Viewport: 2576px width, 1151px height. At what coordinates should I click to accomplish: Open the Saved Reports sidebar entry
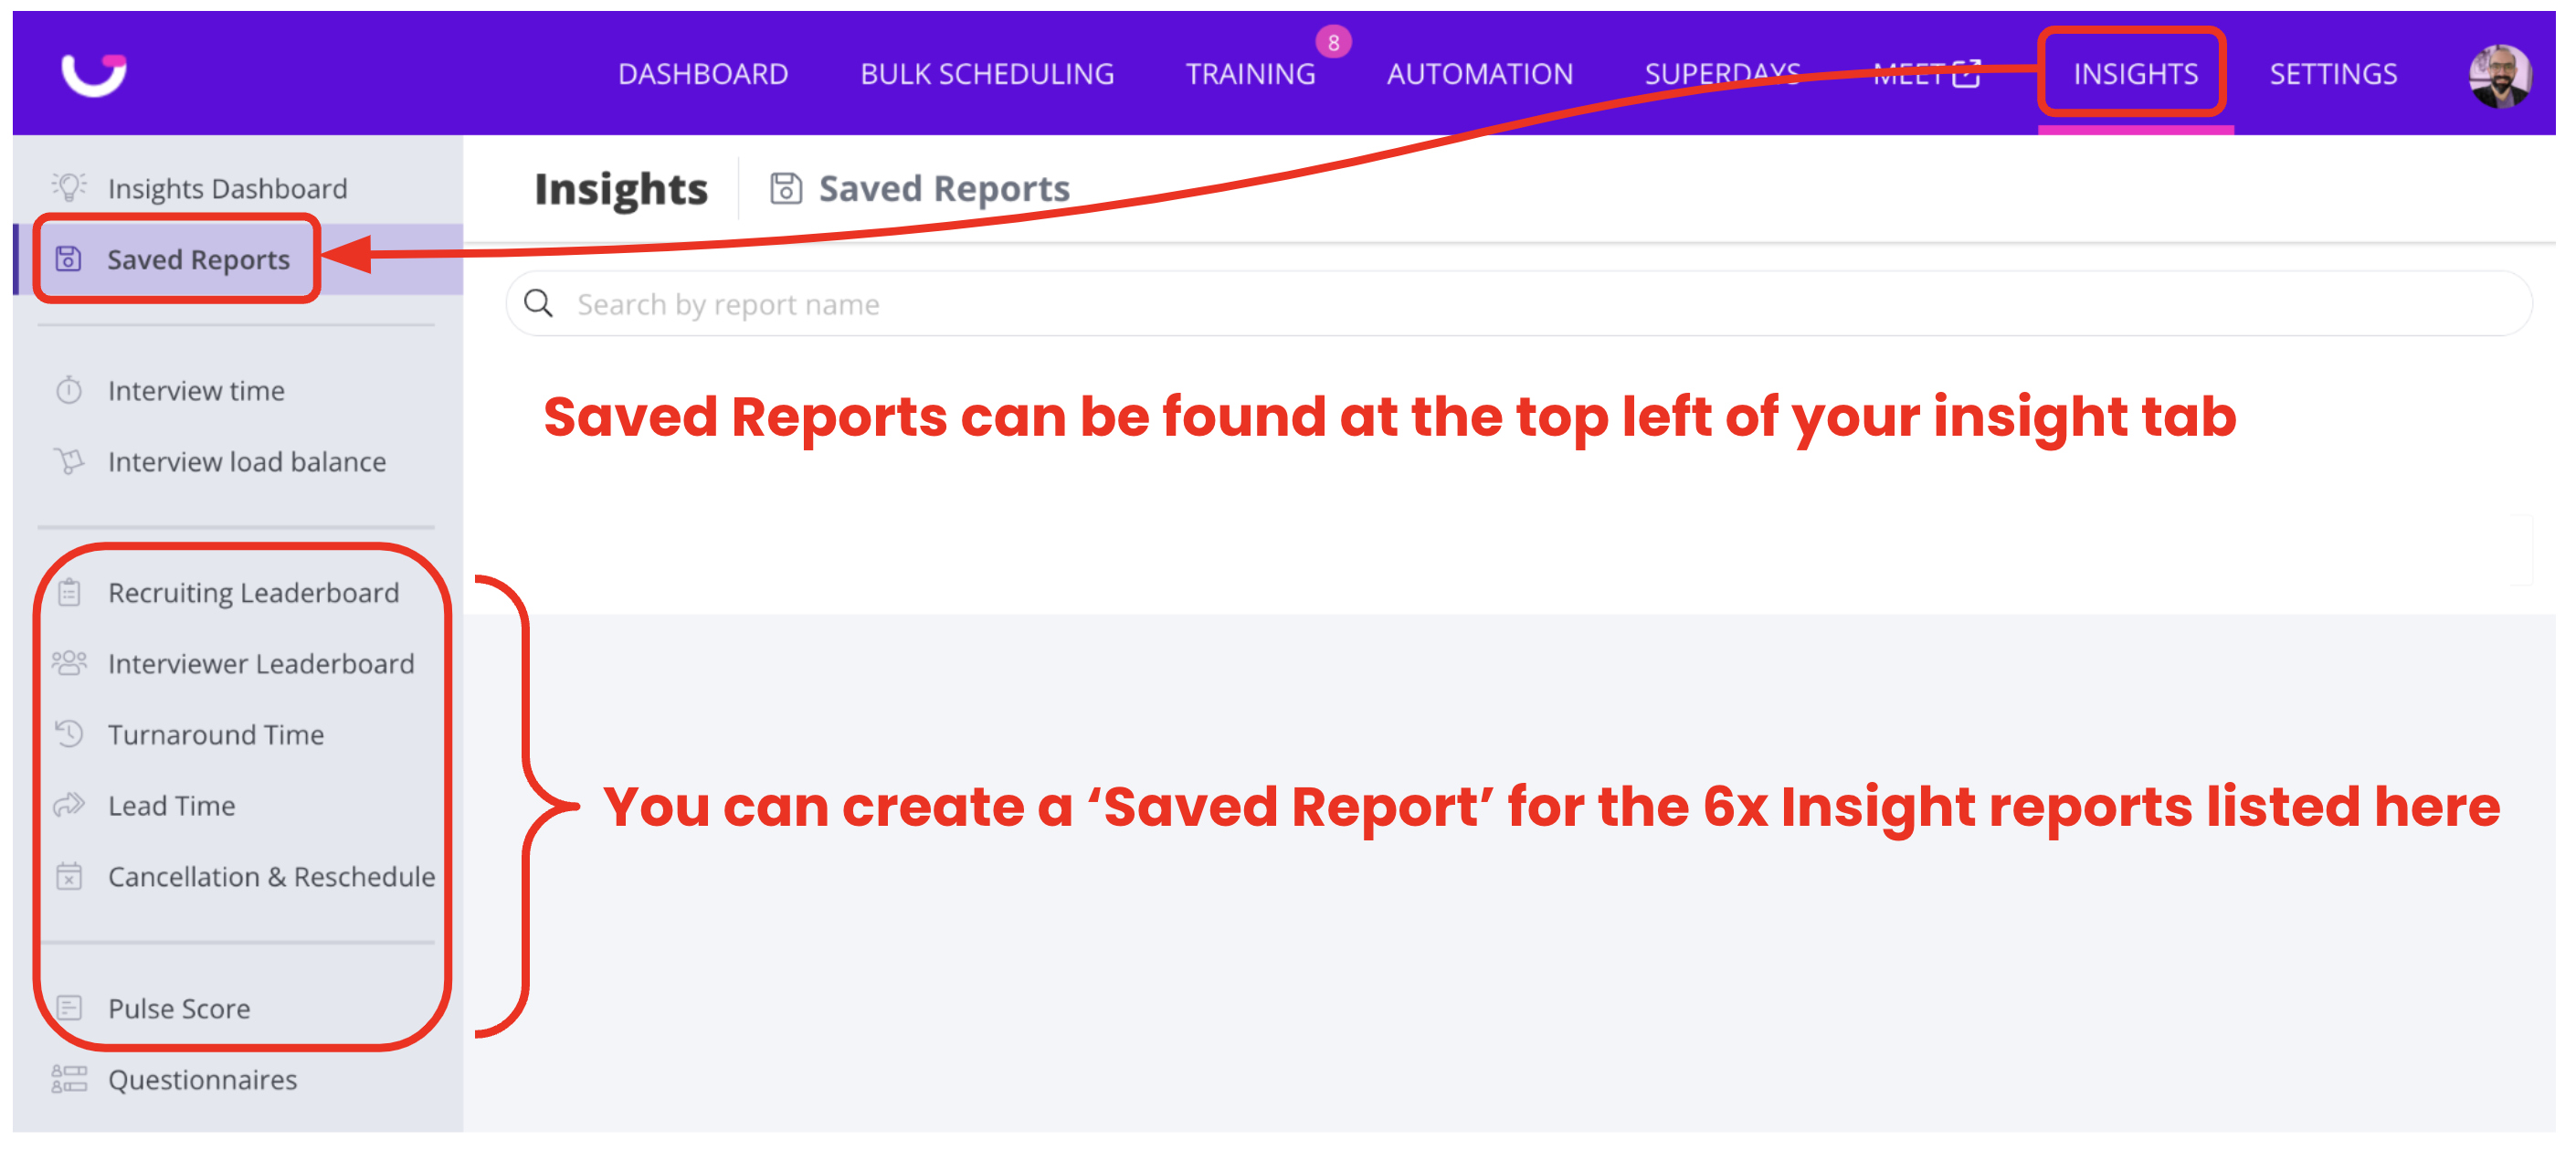[x=198, y=258]
